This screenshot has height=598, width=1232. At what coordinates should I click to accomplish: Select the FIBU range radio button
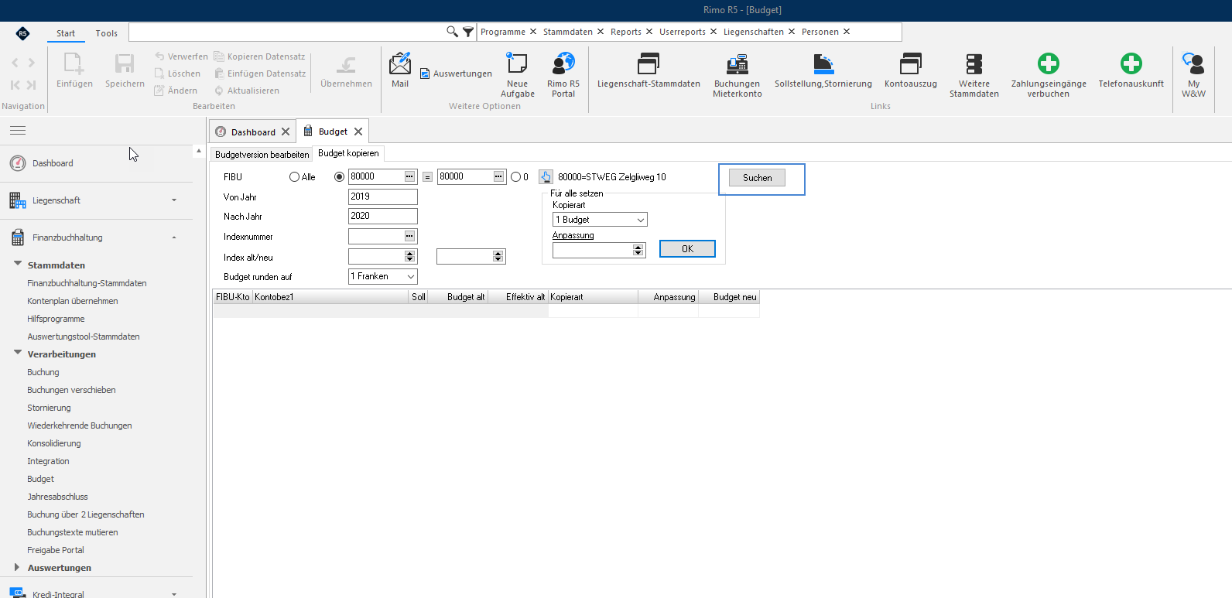339,177
